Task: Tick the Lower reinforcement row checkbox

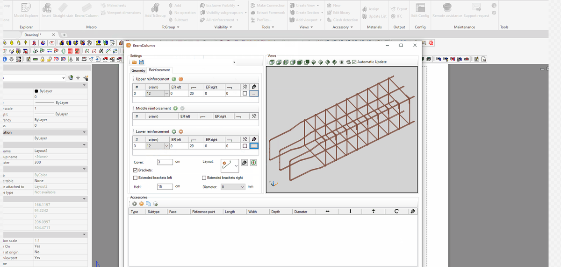Action: 245,146
